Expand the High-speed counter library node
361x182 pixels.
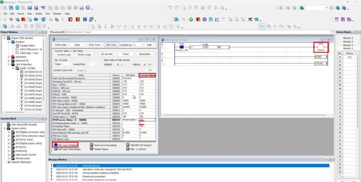pos(9,154)
